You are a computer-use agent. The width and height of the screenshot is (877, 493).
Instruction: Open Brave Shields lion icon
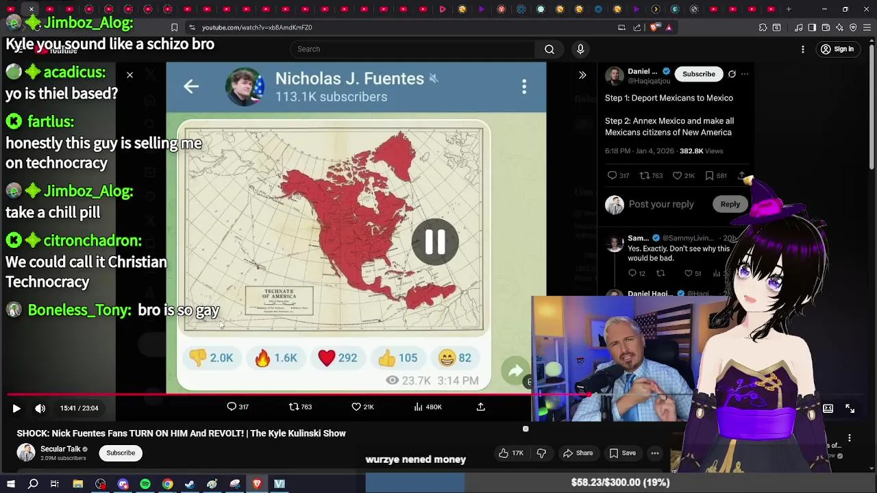pos(655,27)
